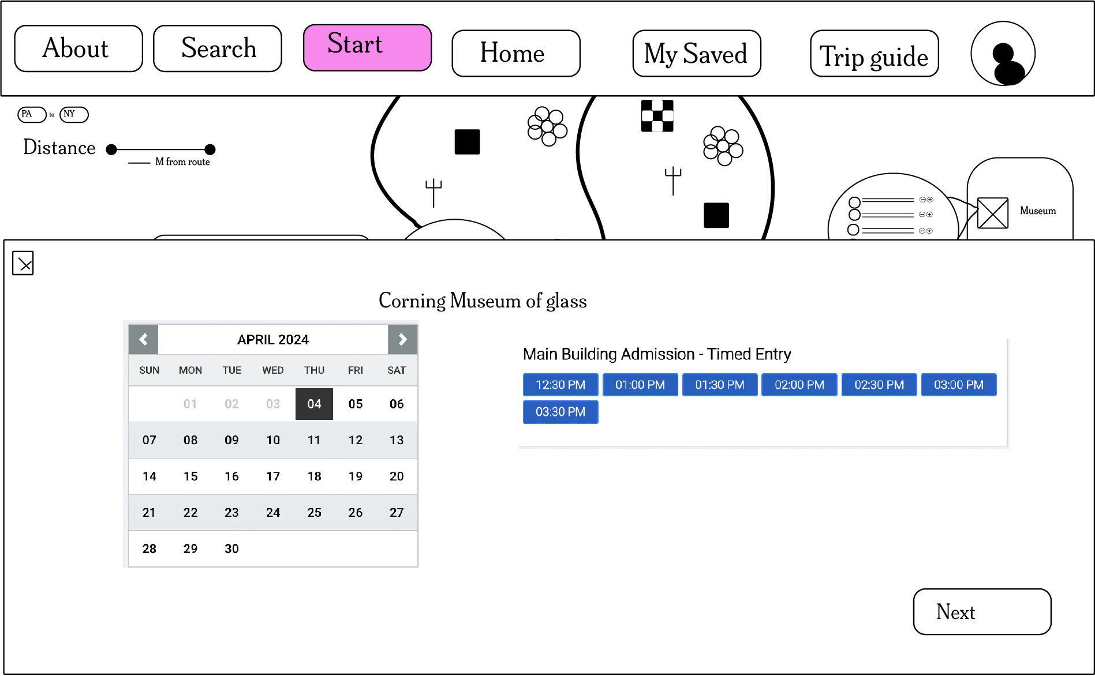The width and height of the screenshot is (1095, 676).
Task: Select April 15 in the calendar
Action: tap(190, 476)
